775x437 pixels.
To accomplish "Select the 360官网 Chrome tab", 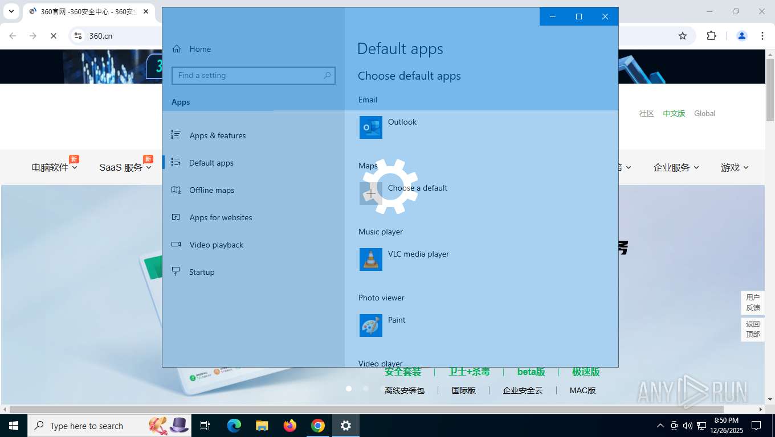I will tap(88, 11).
